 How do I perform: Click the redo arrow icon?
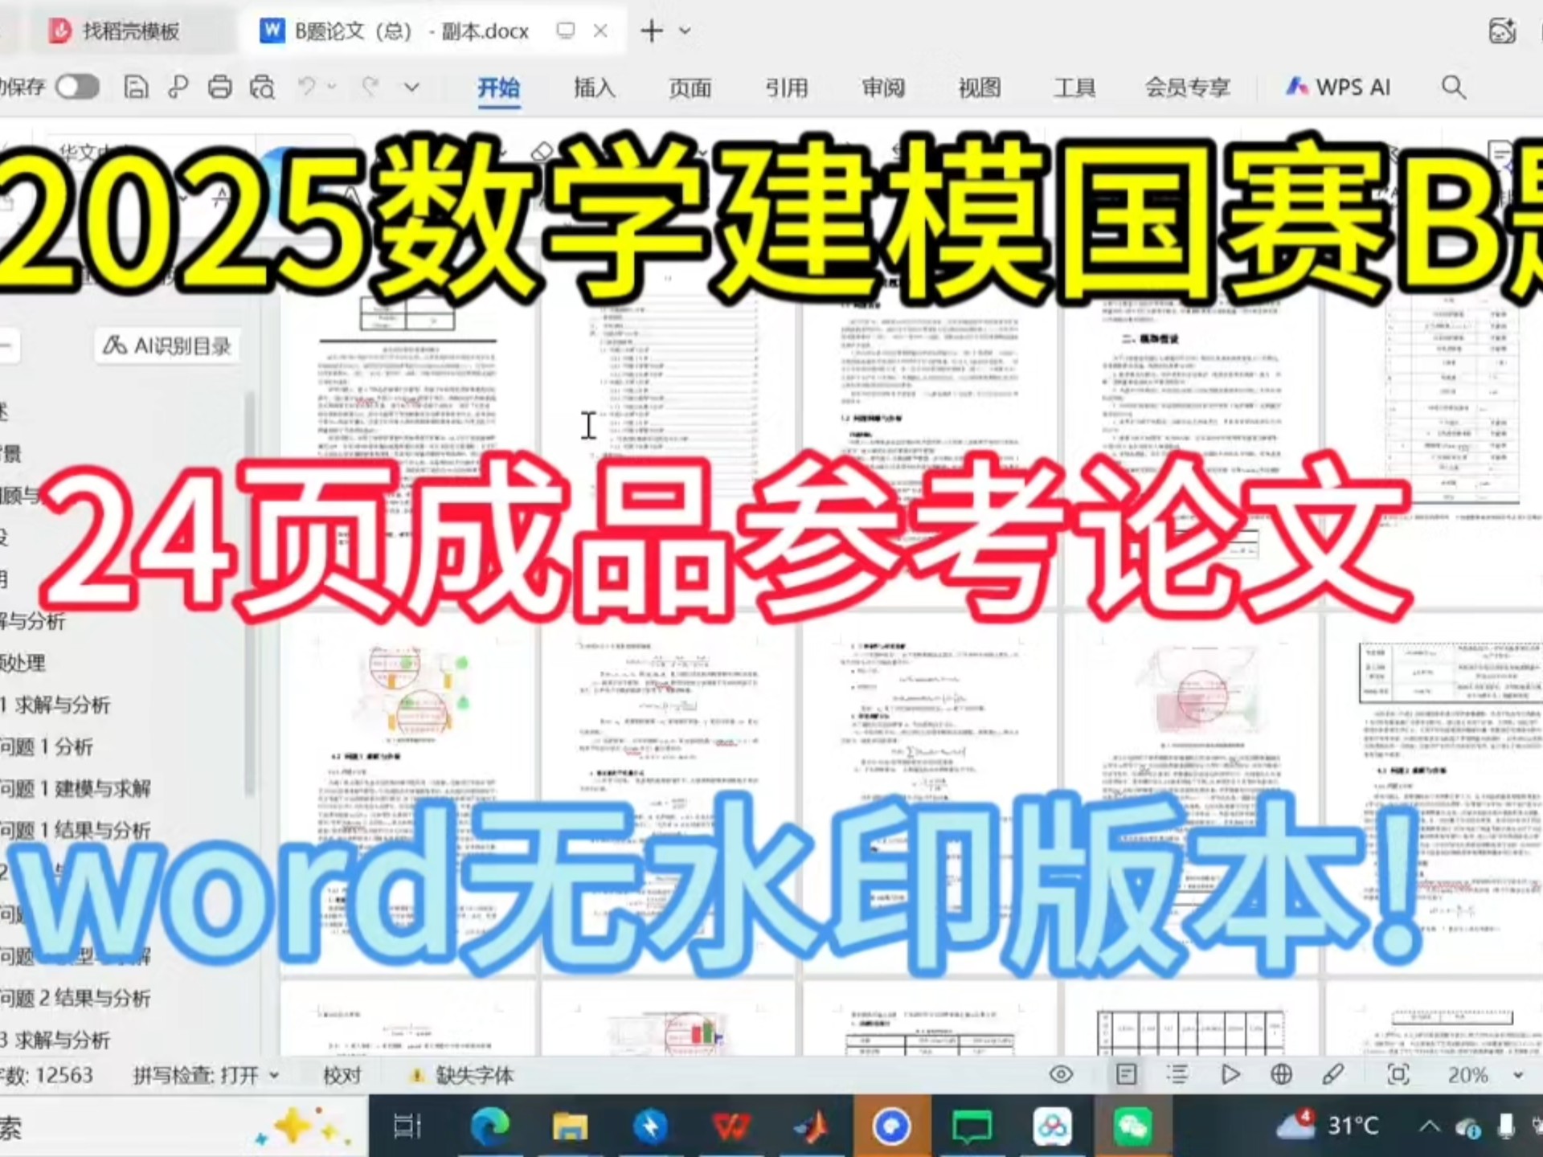point(370,86)
